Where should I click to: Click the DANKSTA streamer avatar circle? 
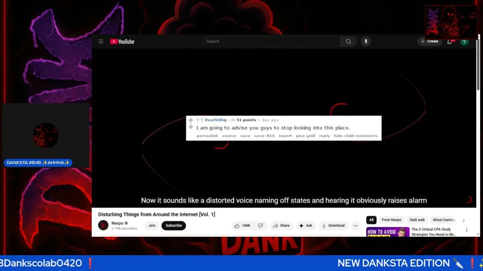tap(45, 135)
